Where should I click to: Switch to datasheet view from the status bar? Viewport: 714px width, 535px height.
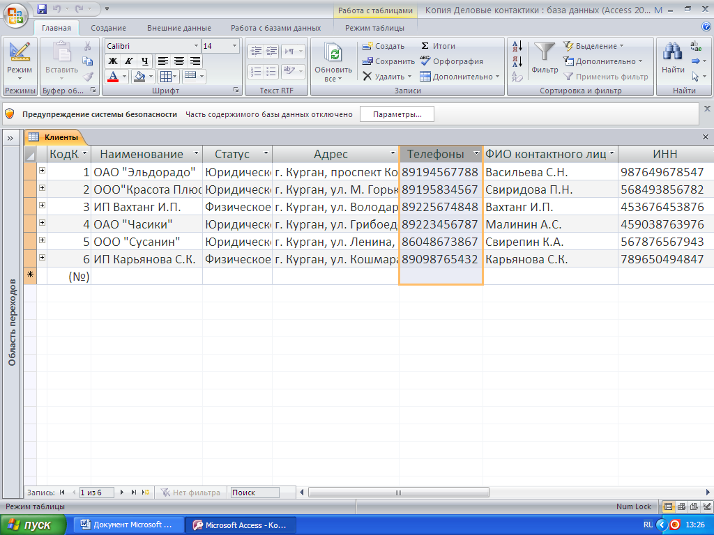click(668, 506)
